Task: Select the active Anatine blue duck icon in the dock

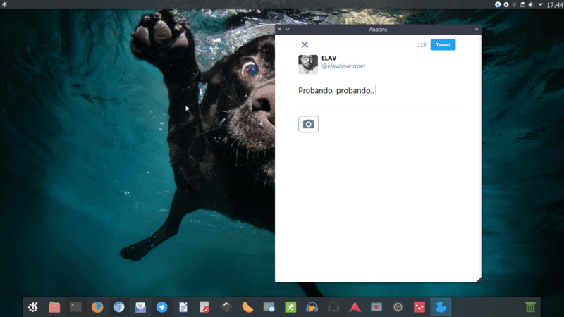Action: (x=441, y=307)
